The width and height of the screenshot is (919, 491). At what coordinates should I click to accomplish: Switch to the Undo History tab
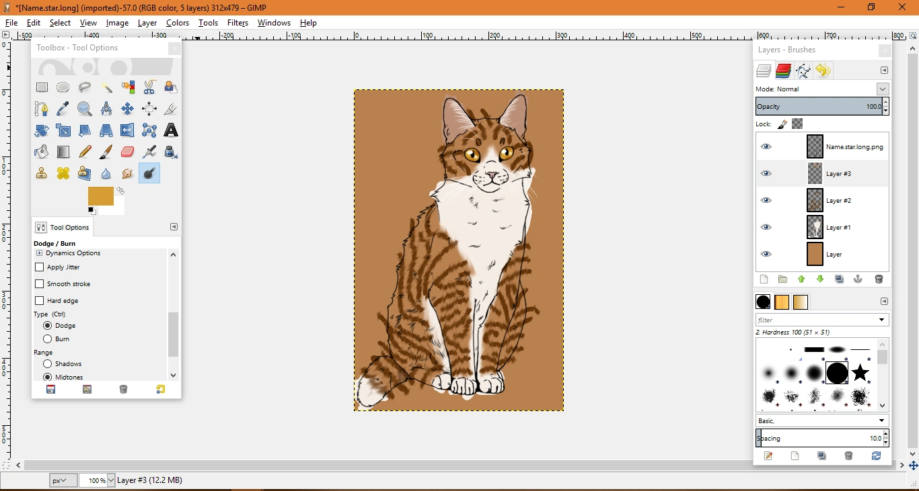click(822, 71)
